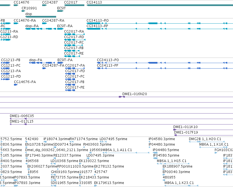Select the CG2017-RB transcript label
This screenshot has height=187, width=233.
(74, 48)
